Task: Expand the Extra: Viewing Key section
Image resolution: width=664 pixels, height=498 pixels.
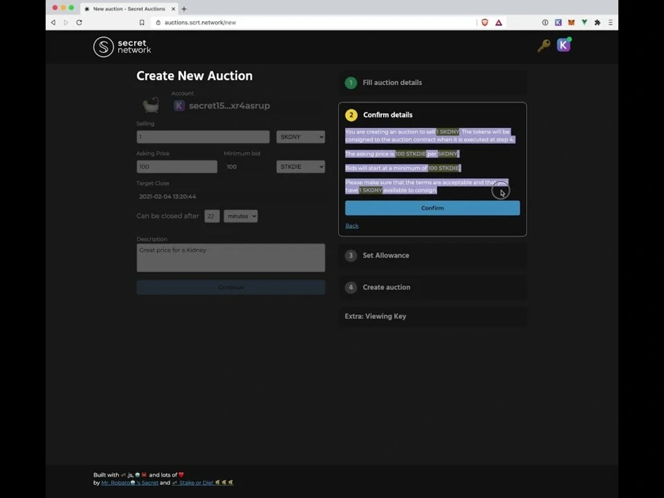Action: (432, 316)
